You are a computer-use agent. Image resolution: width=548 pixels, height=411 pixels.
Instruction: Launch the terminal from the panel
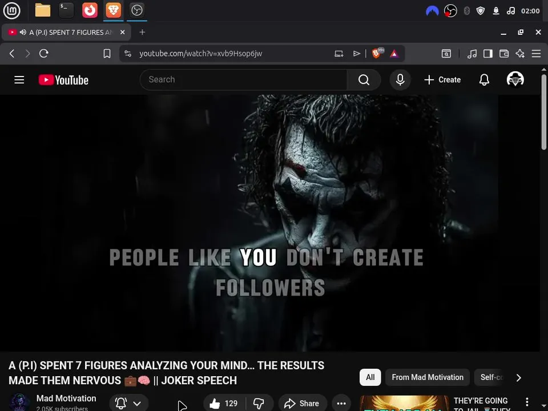pyautogui.click(x=66, y=10)
